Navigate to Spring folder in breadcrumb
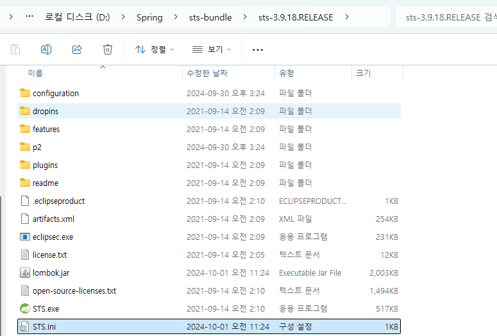Image resolution: width=497 pixels, height=336 pixels. (x=149, y=17)
